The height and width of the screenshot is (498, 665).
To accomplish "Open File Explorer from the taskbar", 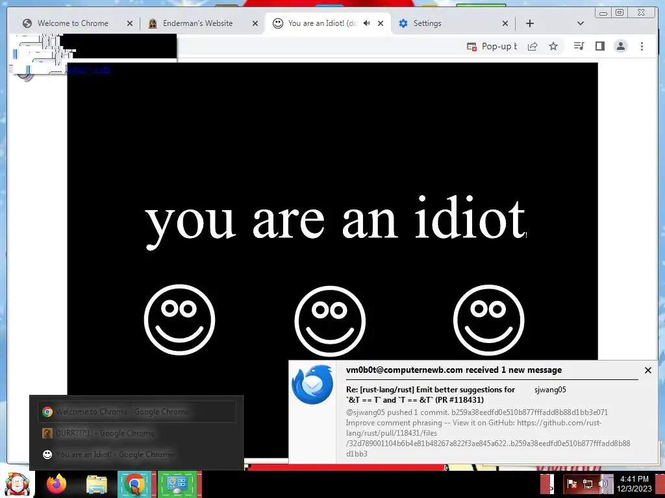I will pyautogui.click(x=97, y=484).
